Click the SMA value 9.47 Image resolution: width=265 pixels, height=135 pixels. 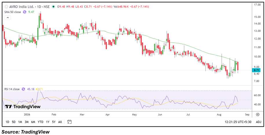point(31,12)
